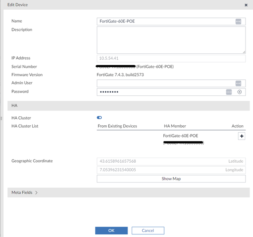Viewport: 253px width, 237px height.
Task: Click OK to save the device
Action: pos(111,230)
